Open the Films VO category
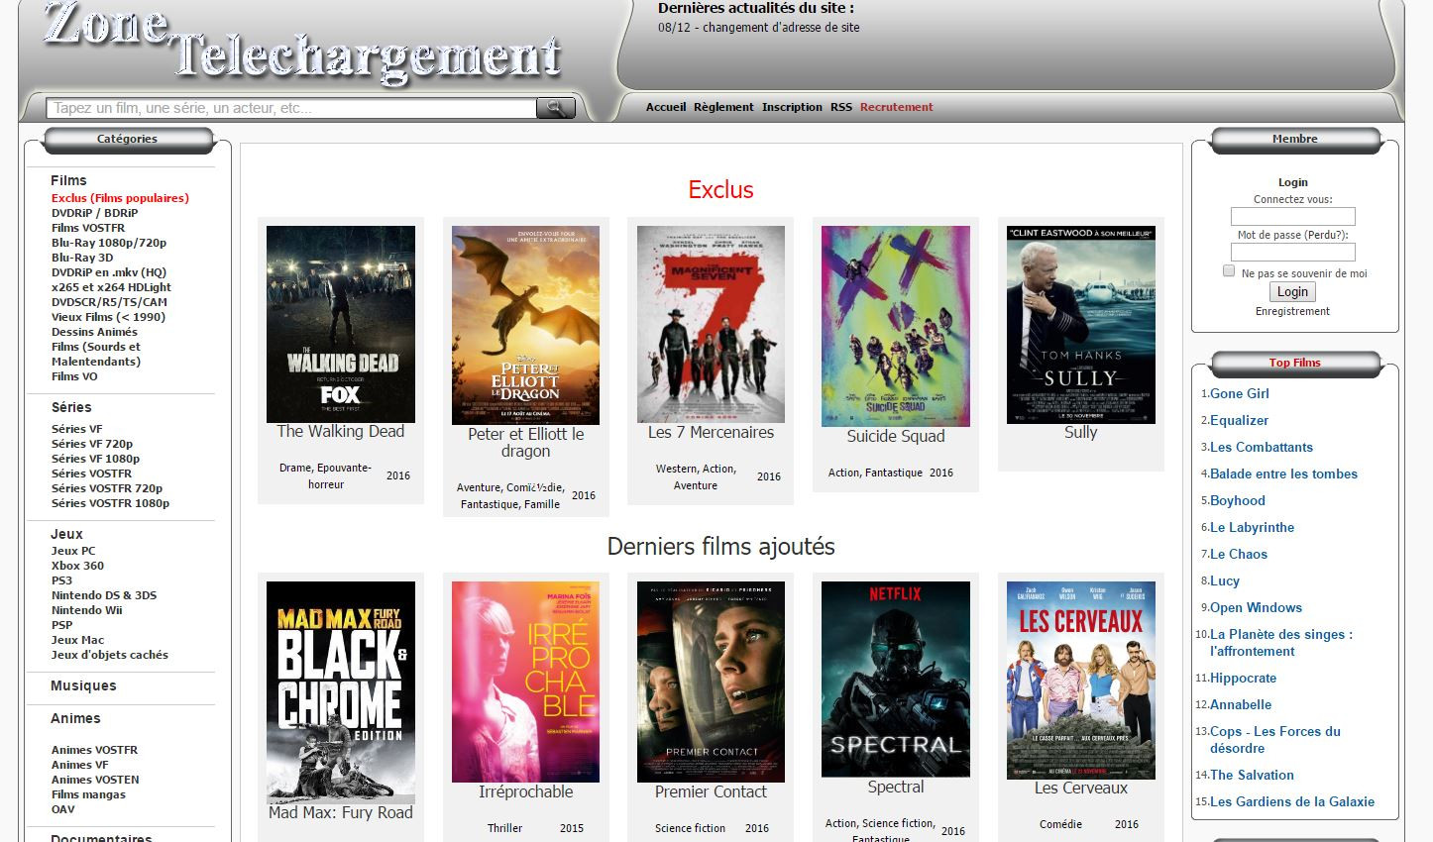The width and height of the screenshot is (1433, 842). pos(74,376)
